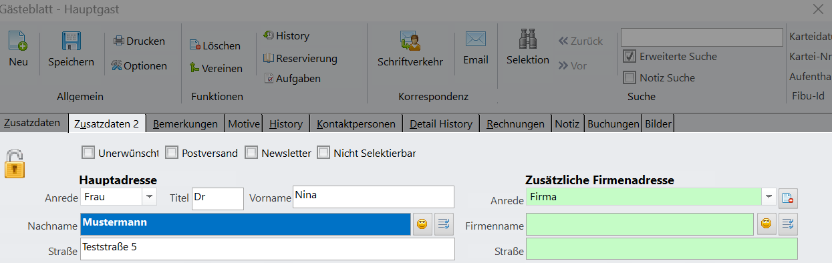Switch to the Rechnungen tab
The height and width of the screenshot is (263, 832).
tap(515, 123)
